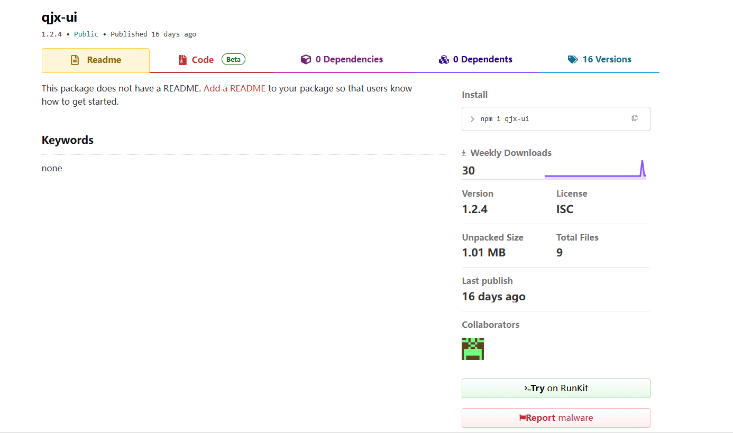Click the terminal prompt chevron icon
Screen dimensions: 733x433
472,119
